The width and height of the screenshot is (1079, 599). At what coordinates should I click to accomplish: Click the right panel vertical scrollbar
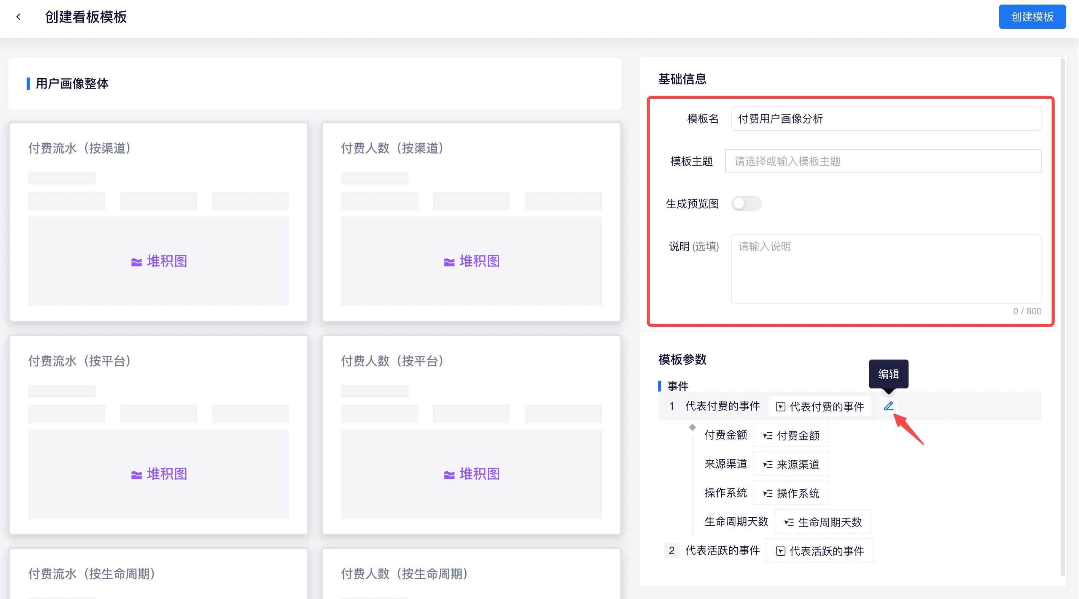[1062, 318]
